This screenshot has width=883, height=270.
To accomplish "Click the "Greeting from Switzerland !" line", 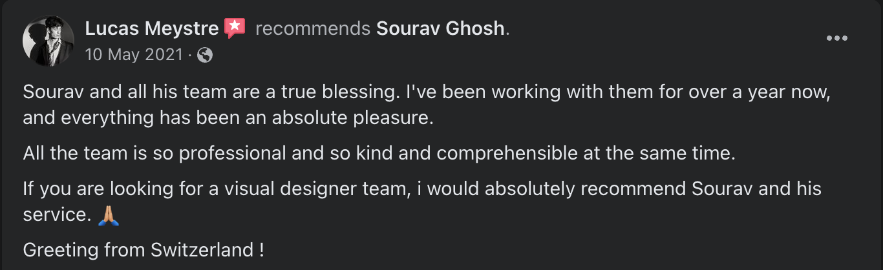I will pos(143,249).
